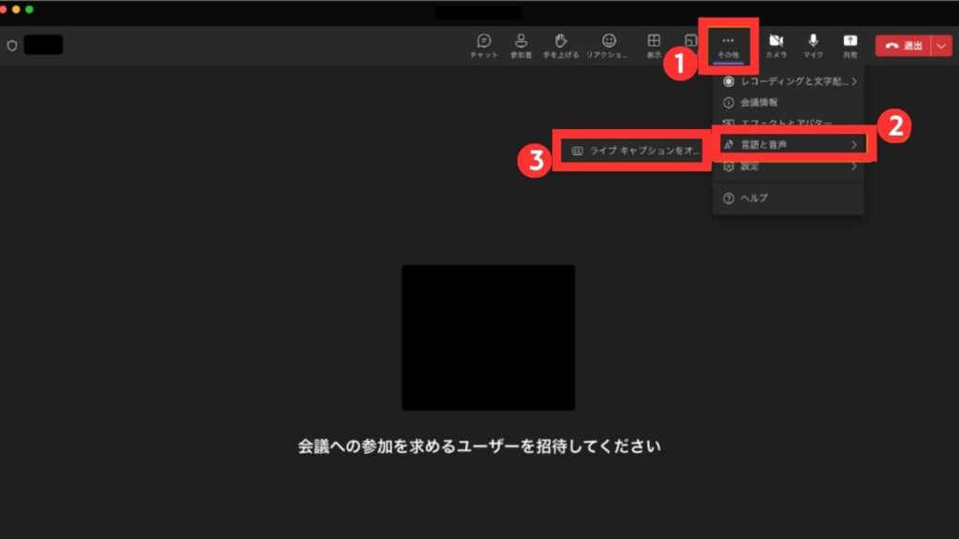The height and width of the screenshot is (539, 959).
Task: Click the 退出 (leave) button
Action: click(905, 45)
